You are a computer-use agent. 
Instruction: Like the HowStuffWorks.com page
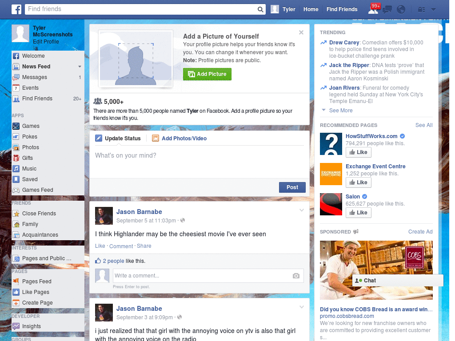point(359,152)
